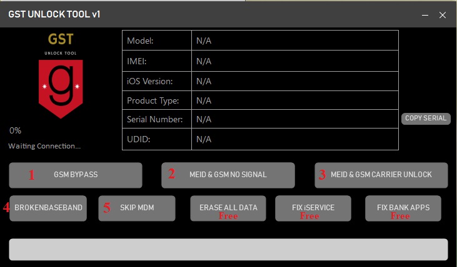Click the grey progress bar at bottom
Image resolution: width=457 pixels, height=267 pixels.
tap(228, 250)
